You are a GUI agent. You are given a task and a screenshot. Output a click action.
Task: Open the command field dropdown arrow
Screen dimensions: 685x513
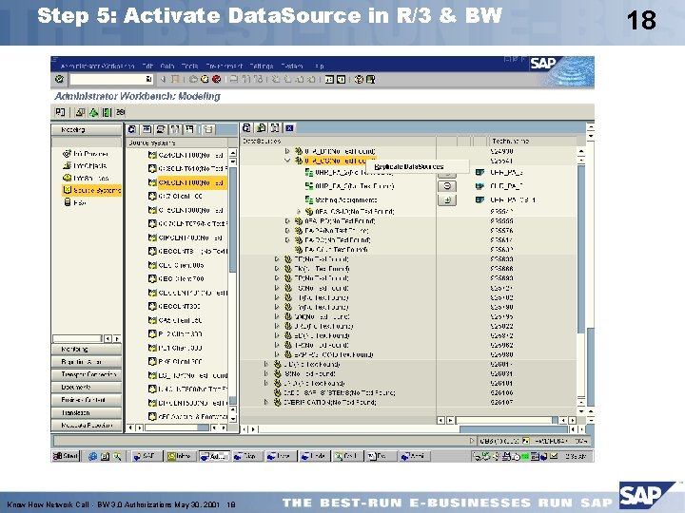(x=148, y=79)
